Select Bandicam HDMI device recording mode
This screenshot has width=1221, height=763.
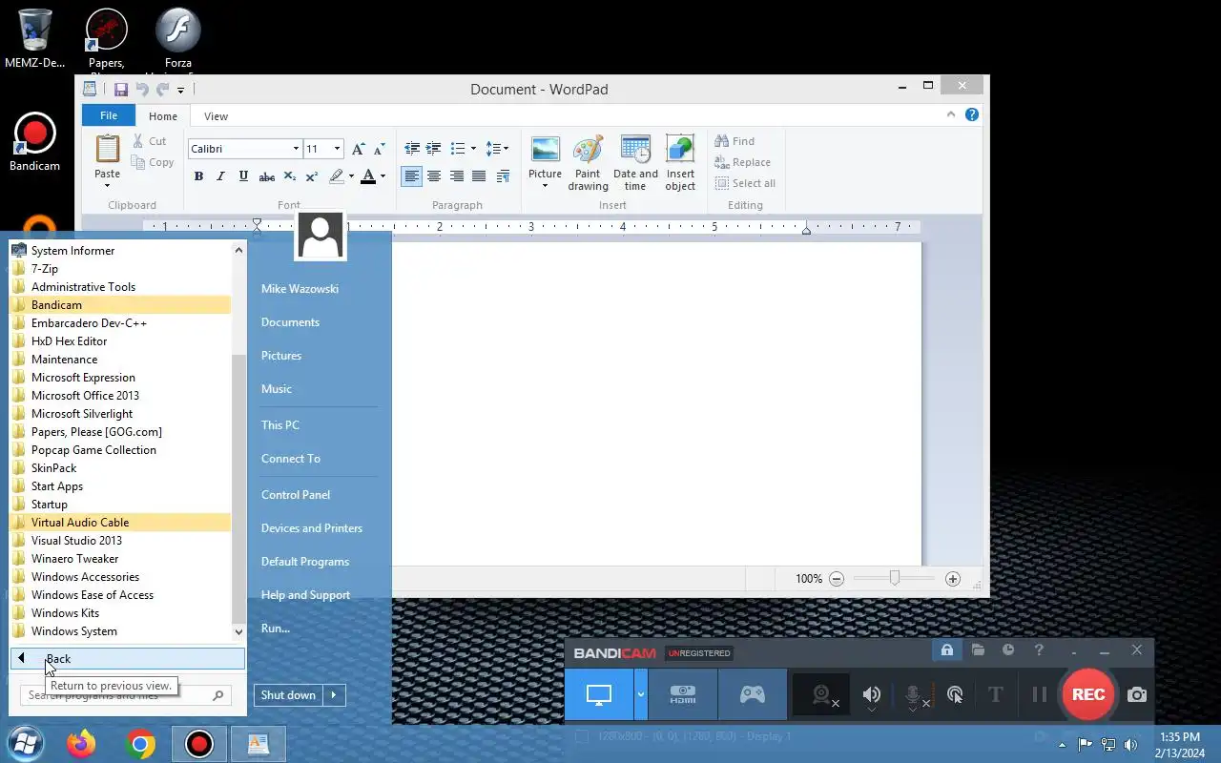tap(683, 694)
